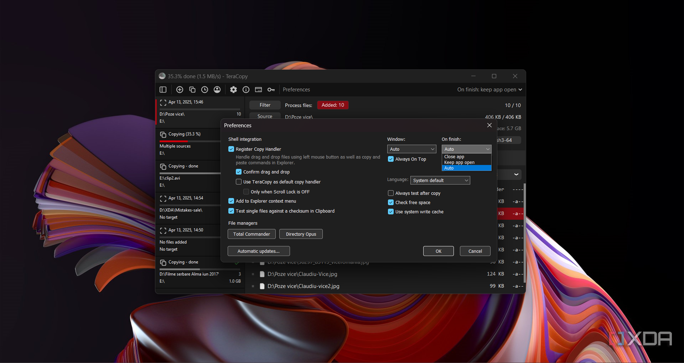
Task: Click the user profile icon
Action: [x=217, y=90]
